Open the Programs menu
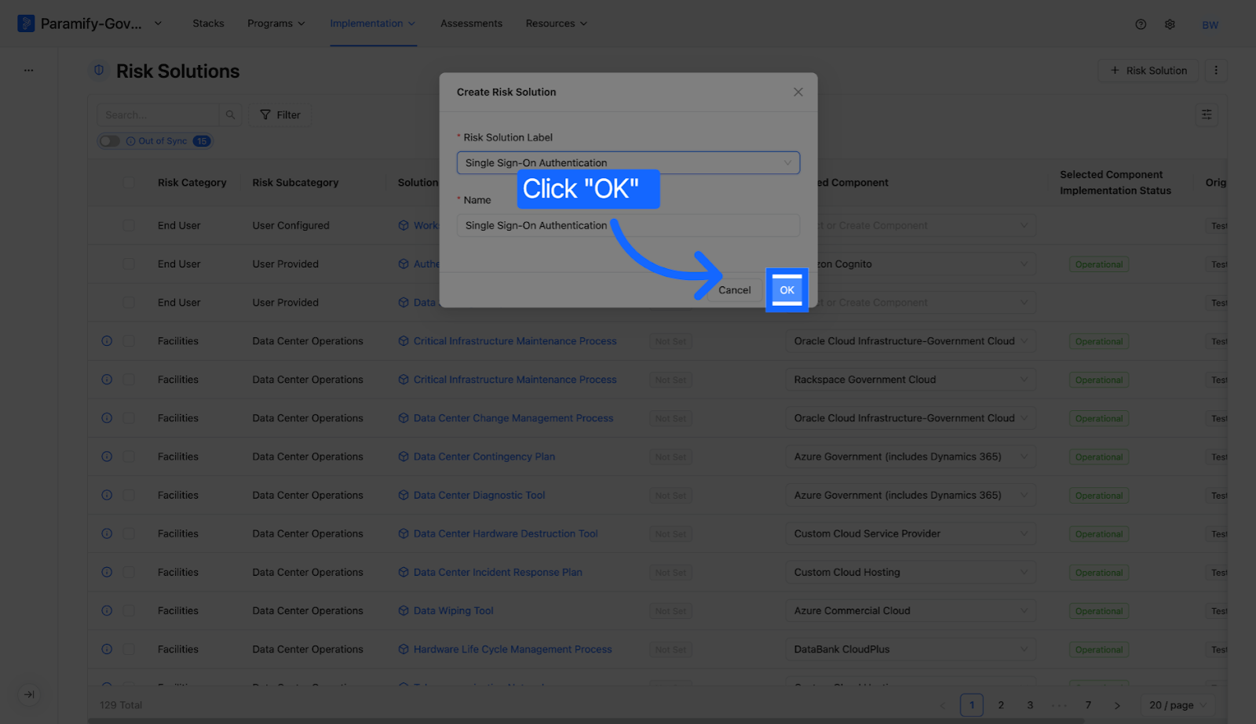This screenshot has height=724, width=1256. [276, 24]
